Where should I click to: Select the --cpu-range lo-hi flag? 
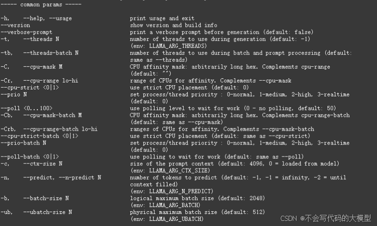tap(51, 81)
